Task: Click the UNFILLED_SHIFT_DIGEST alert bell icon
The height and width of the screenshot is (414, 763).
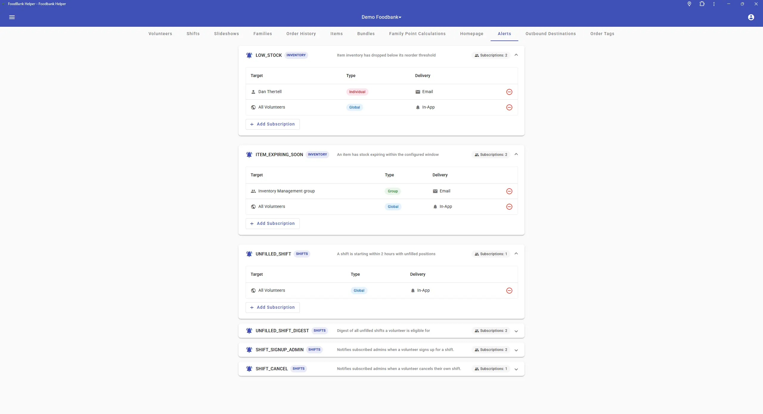Action: [249, 331]
